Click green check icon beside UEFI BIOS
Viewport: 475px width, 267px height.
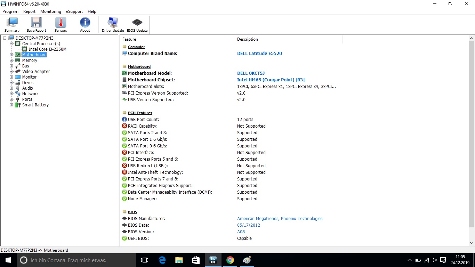pyautogui.click(x=124, y=238)
